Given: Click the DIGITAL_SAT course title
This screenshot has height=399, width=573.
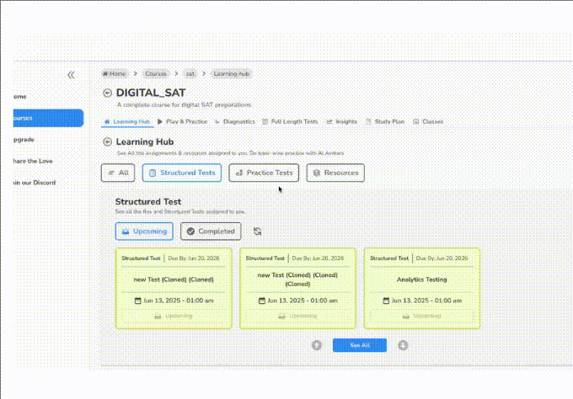Looking at the screenshot, I should (151, 93).
